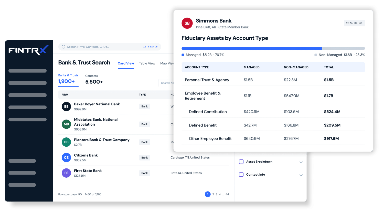384x212 pixels.
Task: Click the search magnifier circle icon
Action: 63,47
